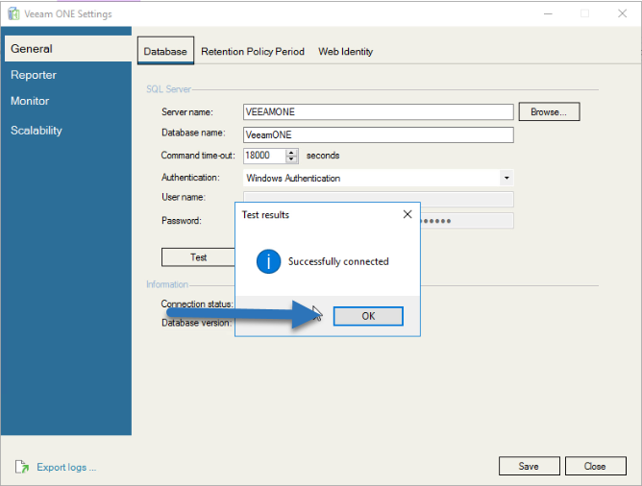
Task: Click the Export logs link
Action: pos(66,467)
